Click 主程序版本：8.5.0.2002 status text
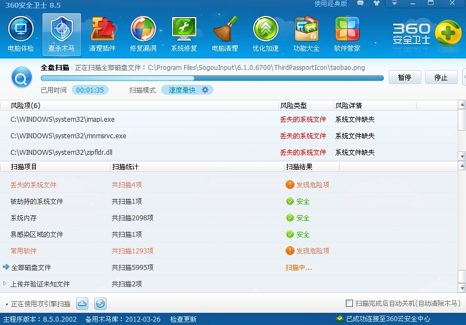Viewport: 466px width, 325px height. 40,319
